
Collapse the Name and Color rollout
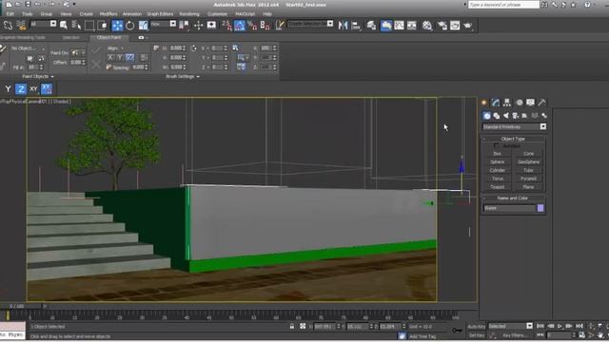pyautogui.click(x=513, y=199)
